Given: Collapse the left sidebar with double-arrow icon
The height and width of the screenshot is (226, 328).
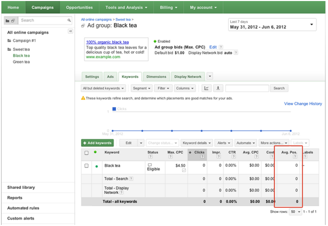Looking at the screenshot, I should (x=71, y=32).
